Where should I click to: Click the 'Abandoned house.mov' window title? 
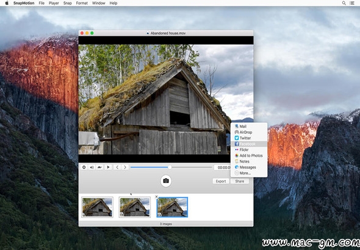click(x=168, y=33)
